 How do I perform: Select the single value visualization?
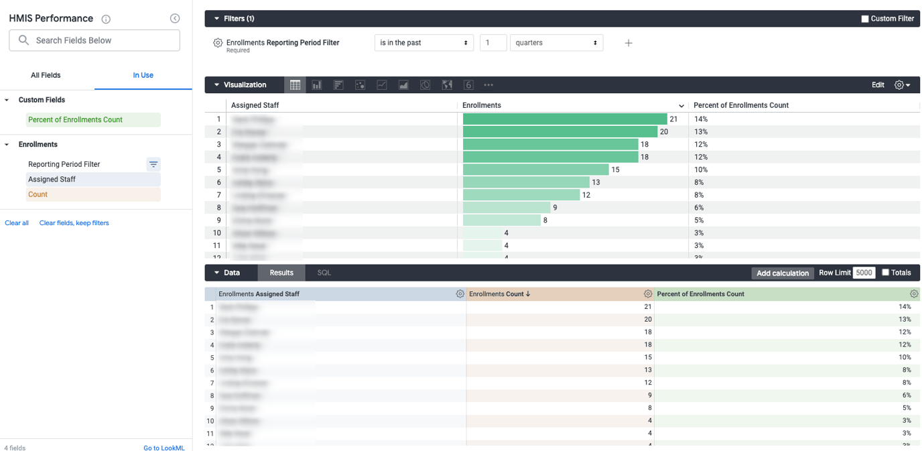[x=468, y=84]
